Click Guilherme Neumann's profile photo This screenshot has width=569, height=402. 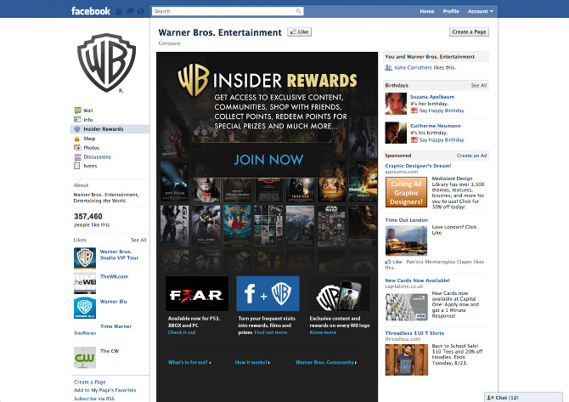[396, 133]
